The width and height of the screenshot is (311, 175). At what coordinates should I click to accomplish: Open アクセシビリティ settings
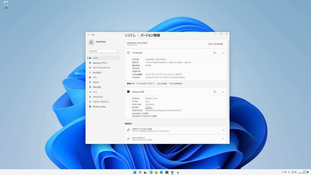point(104,97)
